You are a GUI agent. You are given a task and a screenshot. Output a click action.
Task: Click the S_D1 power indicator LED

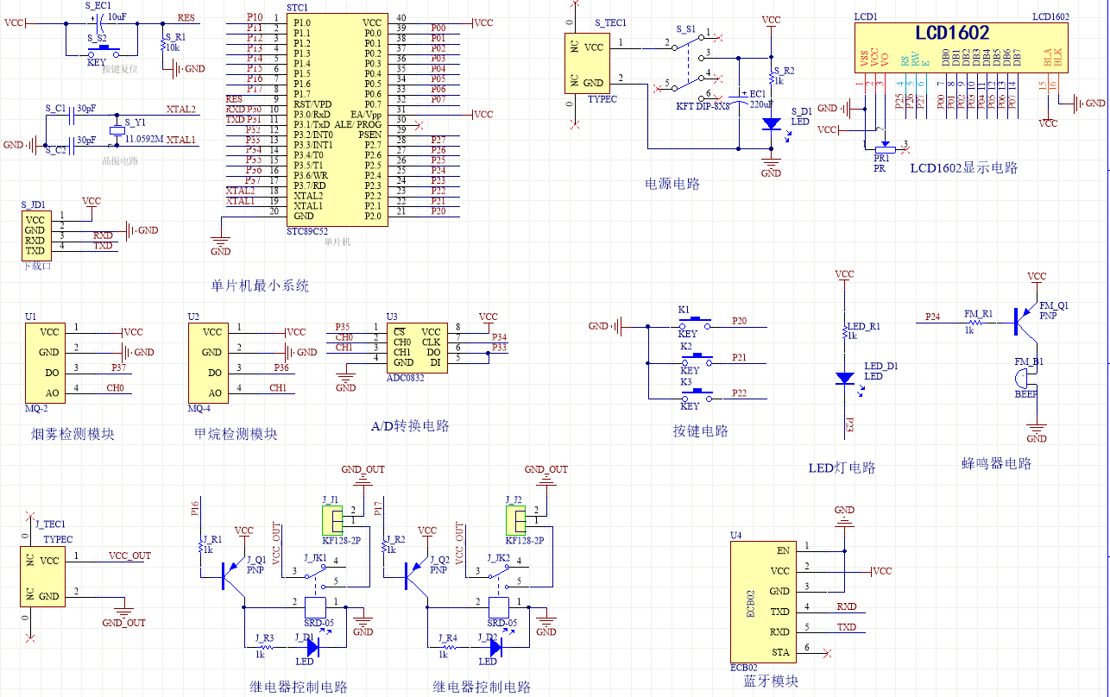772,123
